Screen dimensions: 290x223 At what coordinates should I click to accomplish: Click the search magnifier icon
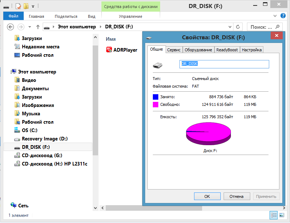tap(278, 27)
